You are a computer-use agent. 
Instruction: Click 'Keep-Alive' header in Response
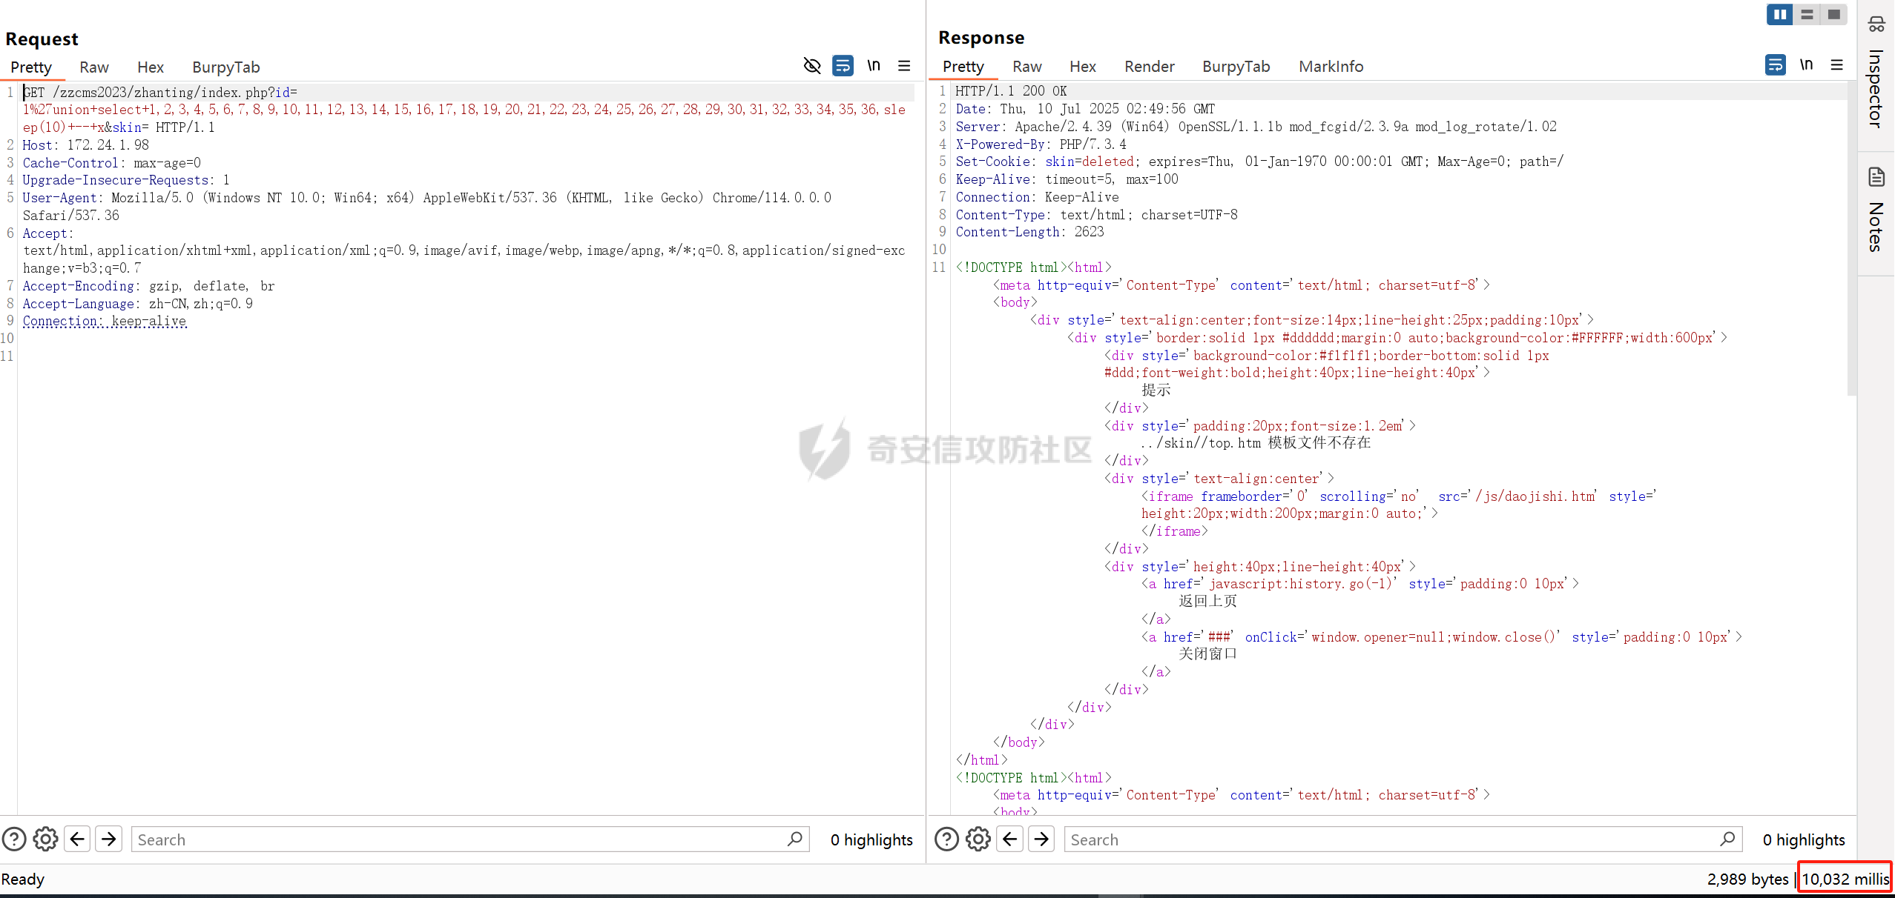(x=992, y=179)
